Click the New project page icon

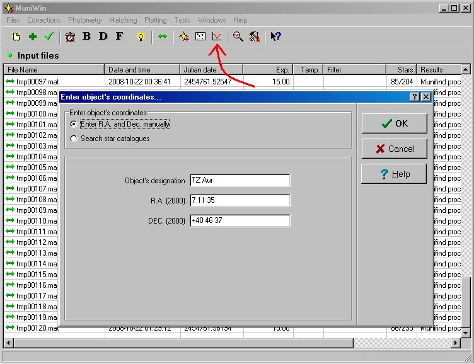tap(17, 37)
